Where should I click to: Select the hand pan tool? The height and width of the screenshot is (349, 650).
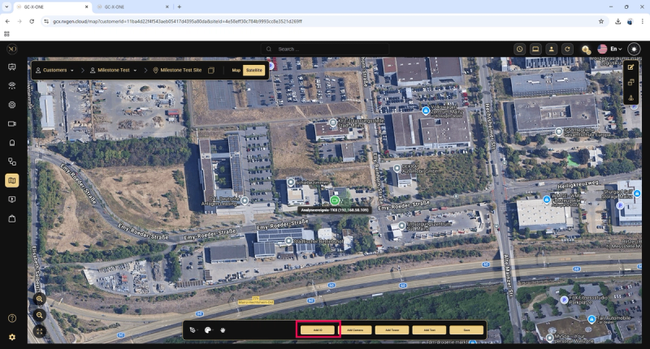223,330
